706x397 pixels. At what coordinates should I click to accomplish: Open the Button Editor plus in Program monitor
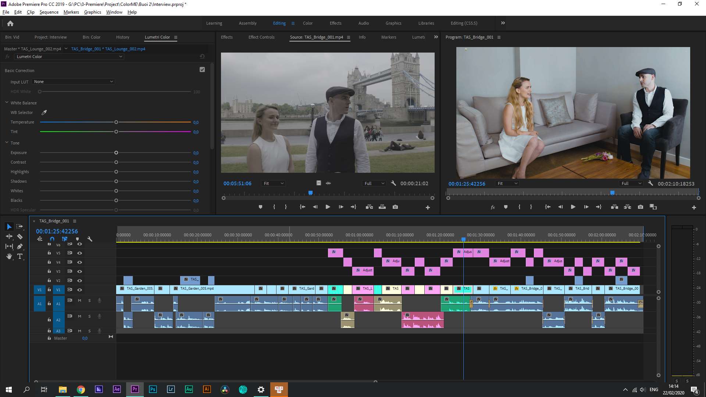coord(694,207)
